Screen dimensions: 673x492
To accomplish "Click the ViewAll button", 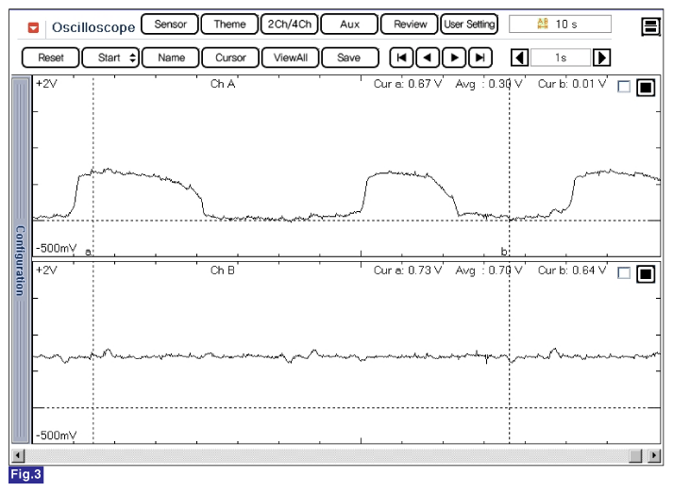I will [x=292, y=57].
